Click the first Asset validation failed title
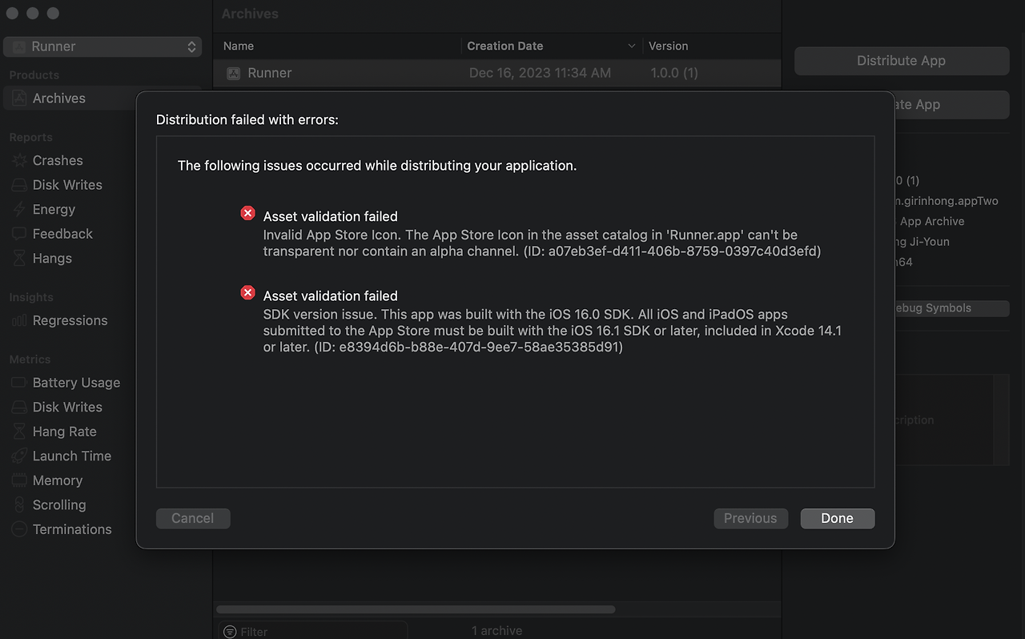1025x639 pixels. tap(331, 216)
